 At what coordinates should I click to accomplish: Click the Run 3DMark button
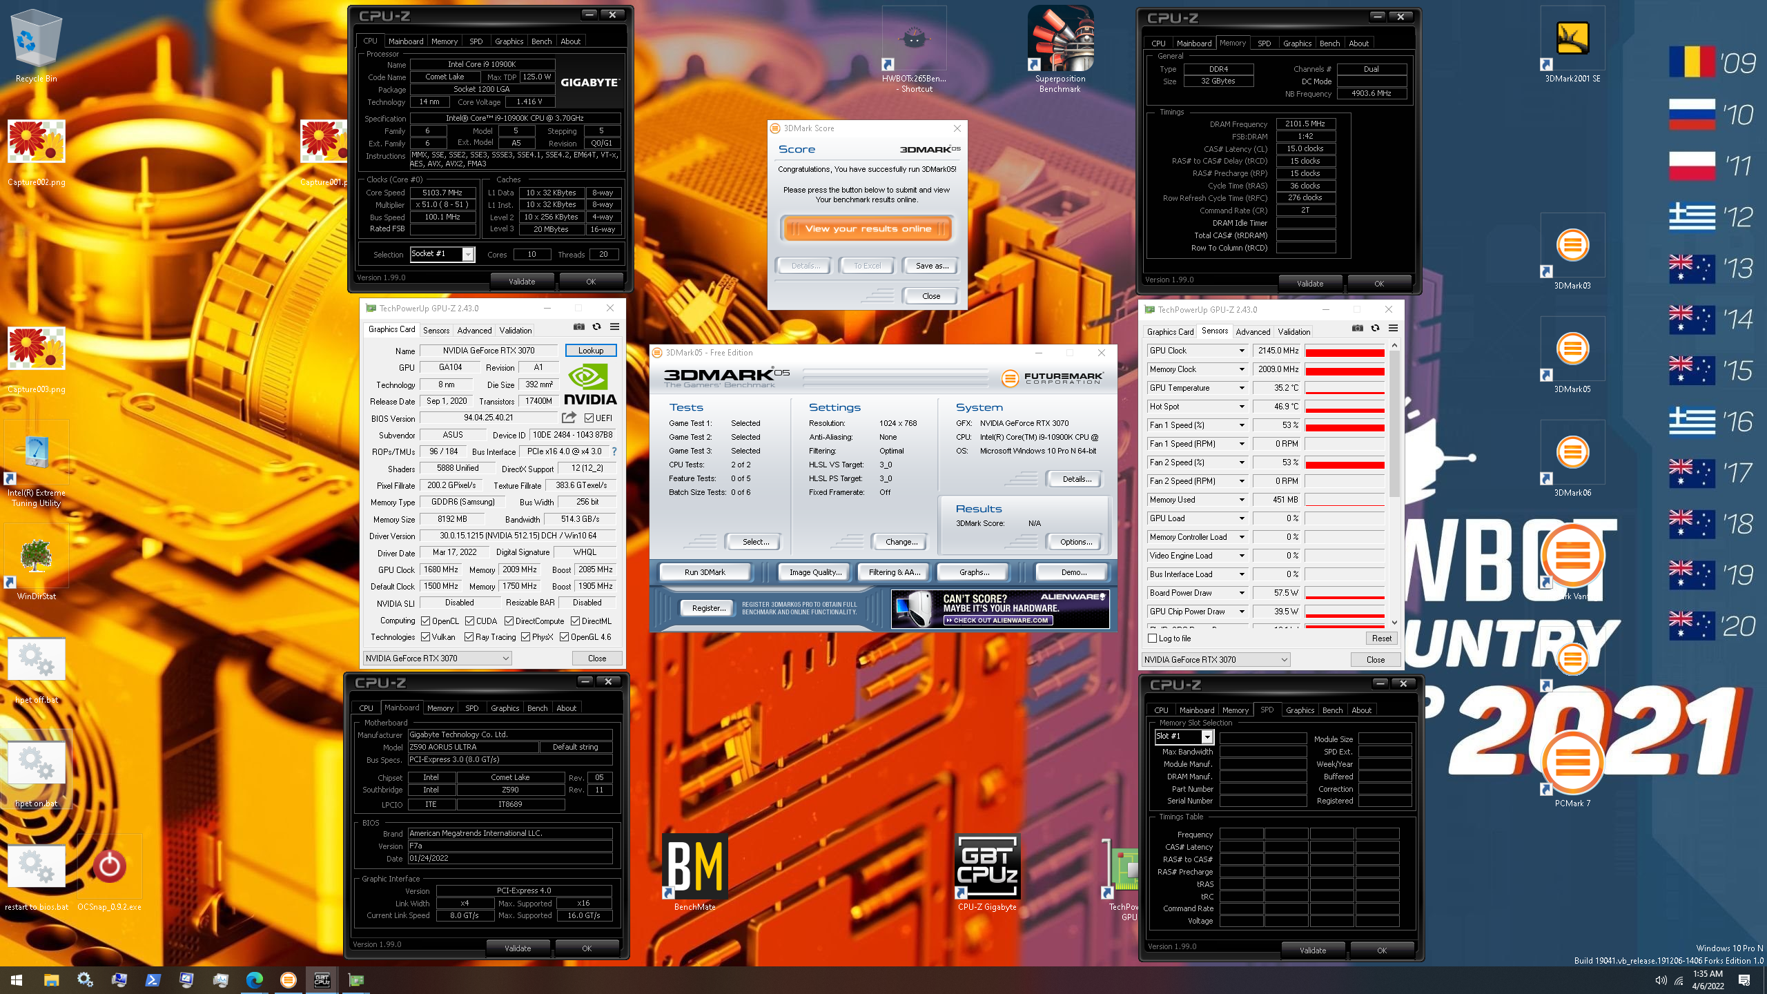705,572
